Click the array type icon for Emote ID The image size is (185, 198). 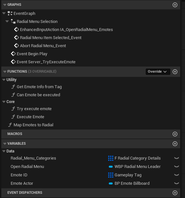tap(111, 175)
